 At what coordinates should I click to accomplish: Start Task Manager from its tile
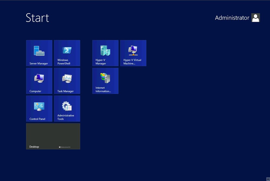[67, 81]
